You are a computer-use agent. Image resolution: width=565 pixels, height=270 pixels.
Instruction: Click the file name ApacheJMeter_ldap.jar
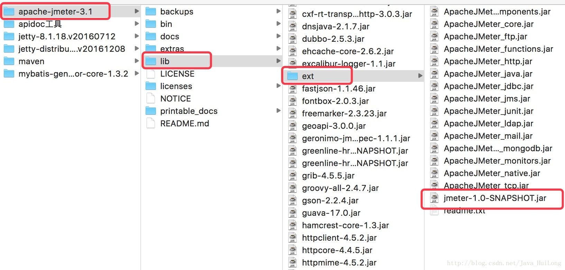pyautogui.click(x=489, y=124)
